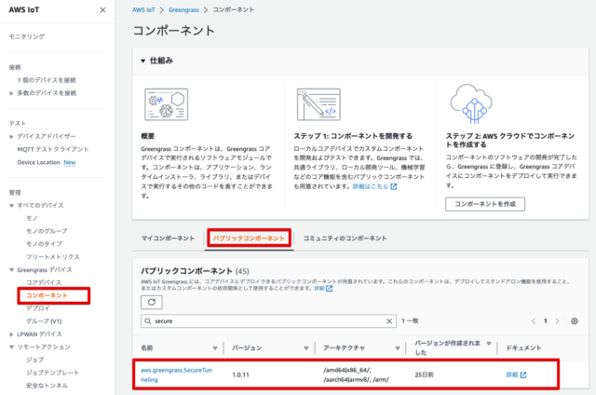Click version cell 1.0.11
This screenshot has height=395, width=596.
click(240, 375)
